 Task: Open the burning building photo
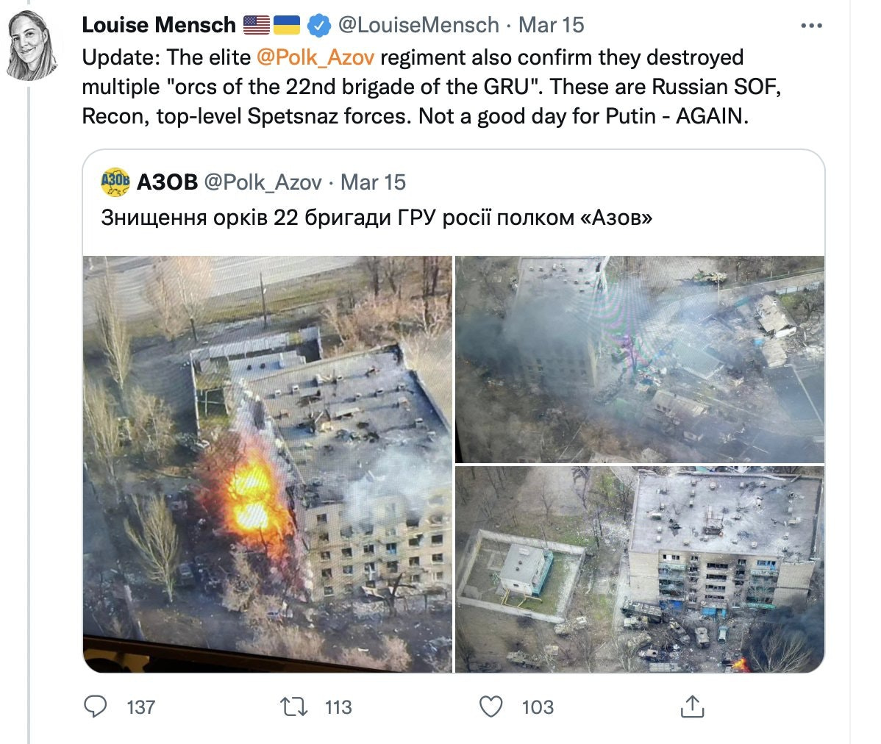(x=268, y=464)
